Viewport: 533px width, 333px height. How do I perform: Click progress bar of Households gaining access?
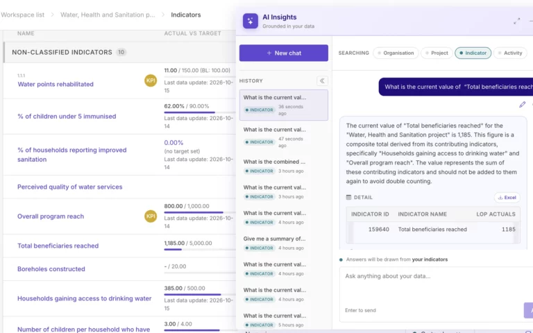[x=200, y=295]
